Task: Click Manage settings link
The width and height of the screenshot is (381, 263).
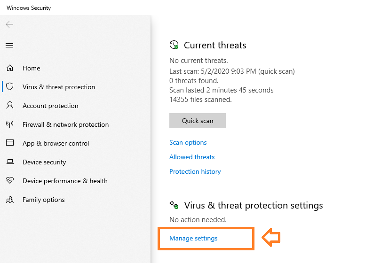Action: click(x=193, y=238)
